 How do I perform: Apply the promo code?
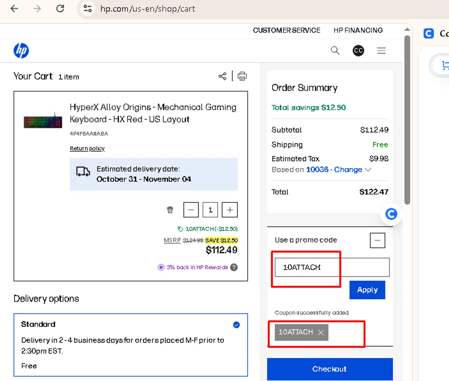(367, 290)
